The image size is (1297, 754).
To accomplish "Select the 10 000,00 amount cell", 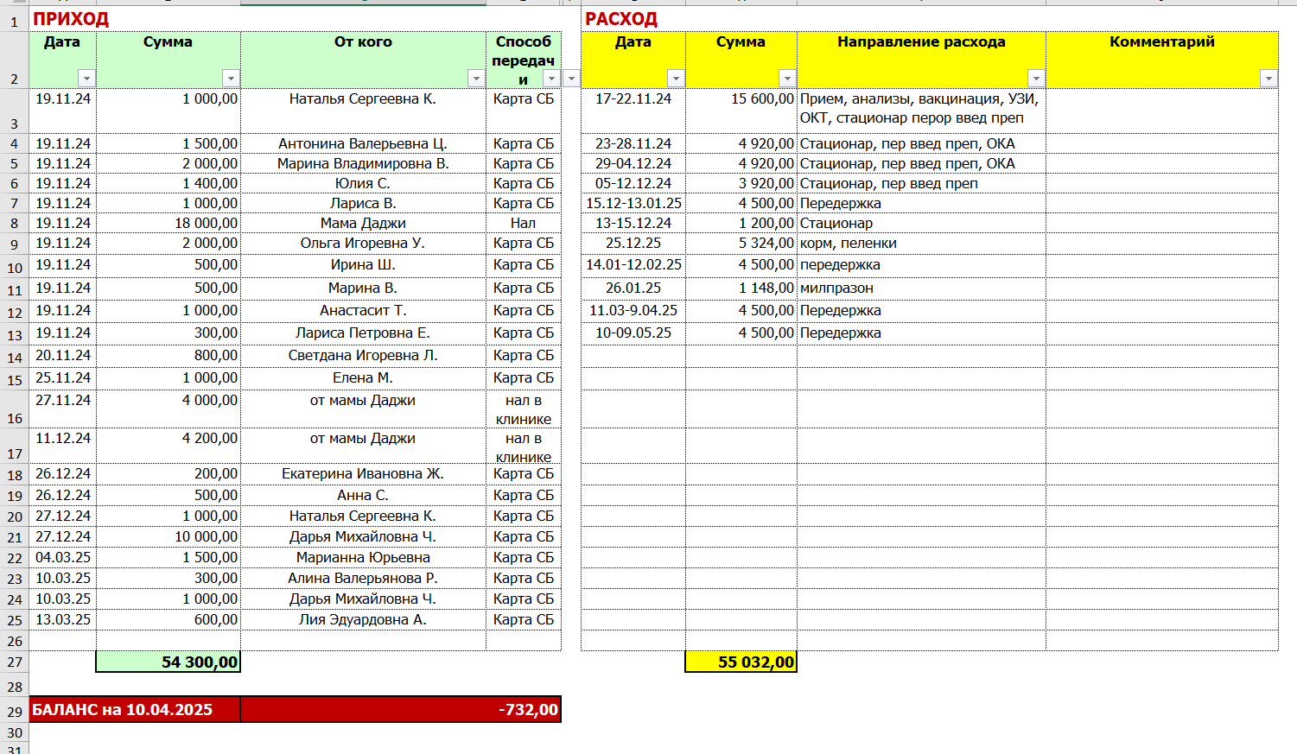I will (168, 536).
